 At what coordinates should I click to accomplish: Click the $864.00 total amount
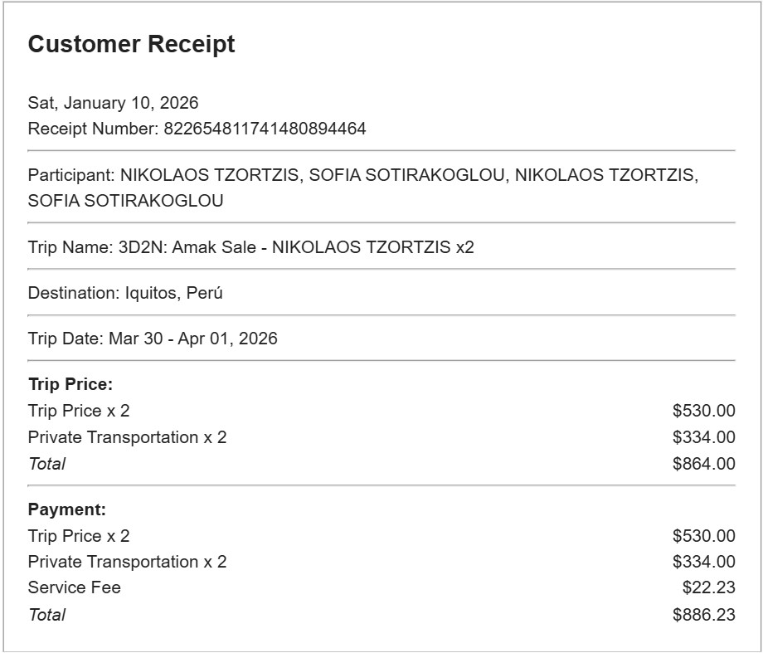pos(703,464)
